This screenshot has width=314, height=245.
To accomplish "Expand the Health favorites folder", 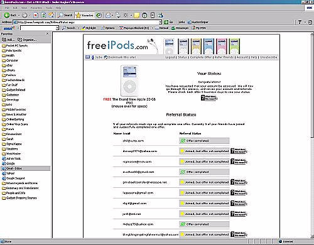I will point(8,55).
